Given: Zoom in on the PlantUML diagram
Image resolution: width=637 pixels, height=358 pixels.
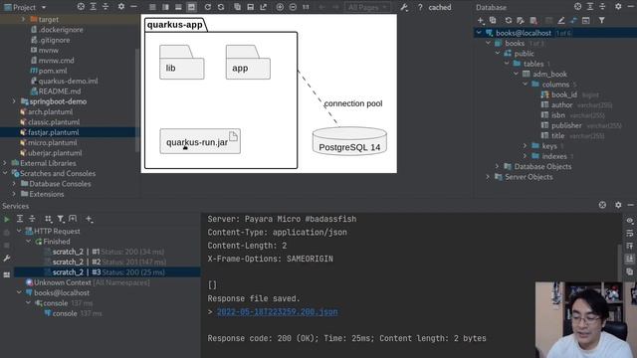Looking at the screenshot, I should click(280, 7).
